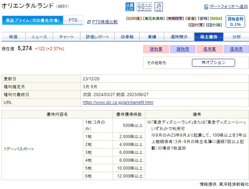Click 12,000株以上 cell

(x=129, y=176)
